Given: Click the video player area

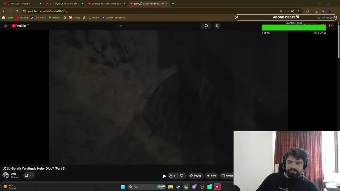Looking at the screenshot, I should pos(169,97).
